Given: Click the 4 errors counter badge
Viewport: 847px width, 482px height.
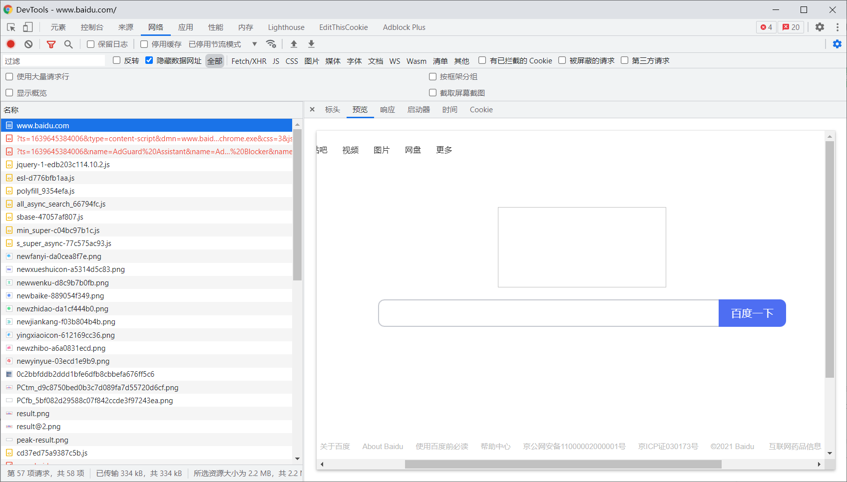Looking at the screenshot, I should click(766, 27).
